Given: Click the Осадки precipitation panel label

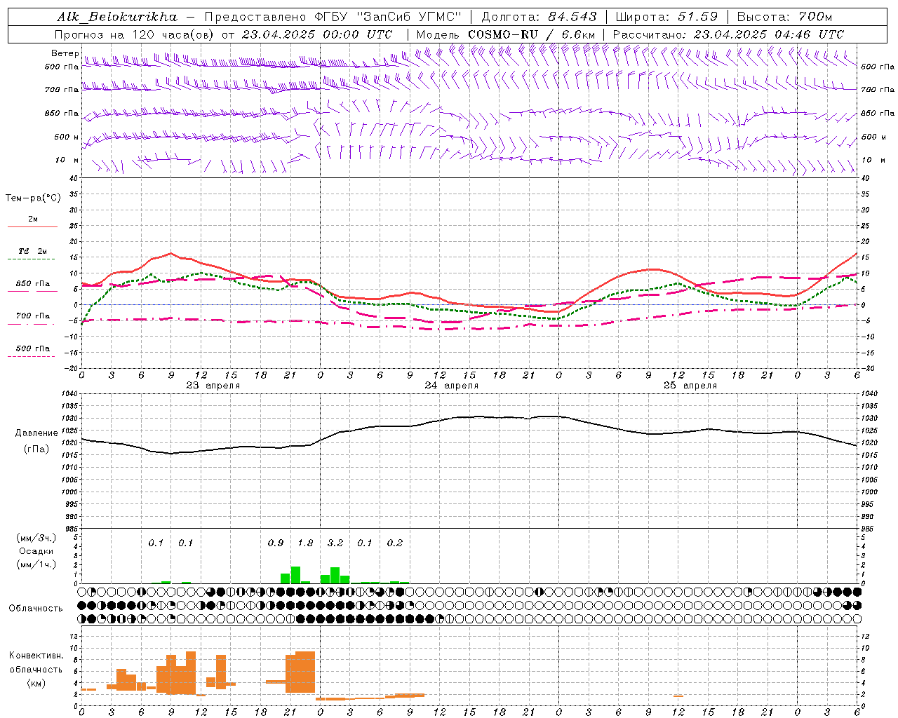Looking at the screenshot, I should click(36, 551).
